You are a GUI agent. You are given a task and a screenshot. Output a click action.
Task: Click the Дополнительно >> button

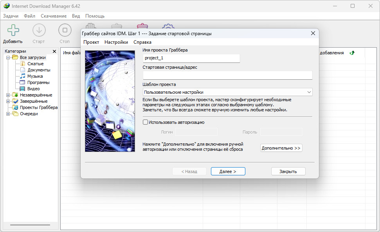click(x=281, y=148)
